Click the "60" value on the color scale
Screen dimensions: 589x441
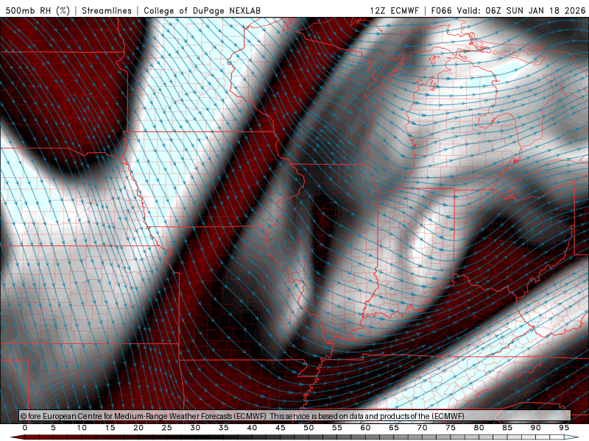(365, 428)
